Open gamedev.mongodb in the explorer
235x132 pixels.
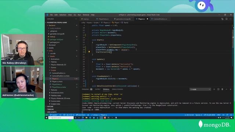[57, 34]
